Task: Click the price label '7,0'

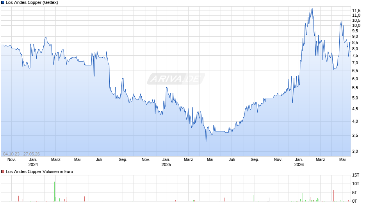Action: 355,63
